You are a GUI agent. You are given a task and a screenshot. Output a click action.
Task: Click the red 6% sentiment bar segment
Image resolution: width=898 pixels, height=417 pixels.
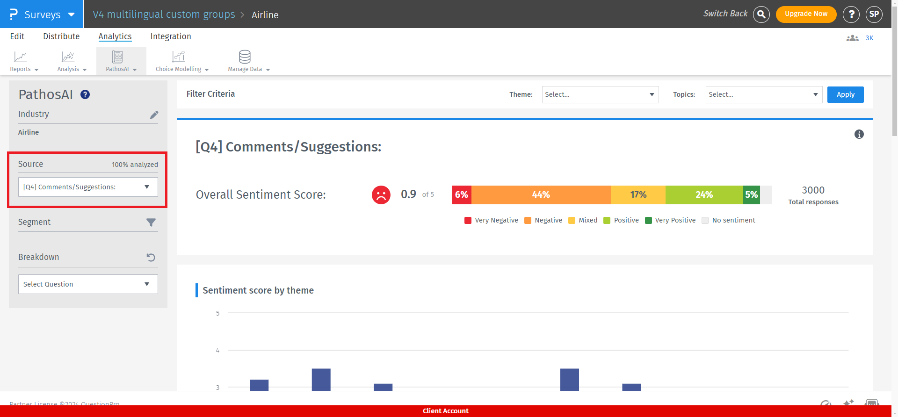point(462,195)
